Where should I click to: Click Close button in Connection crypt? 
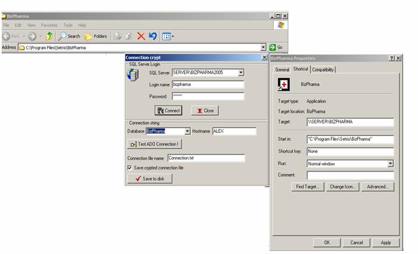point(205,111)
